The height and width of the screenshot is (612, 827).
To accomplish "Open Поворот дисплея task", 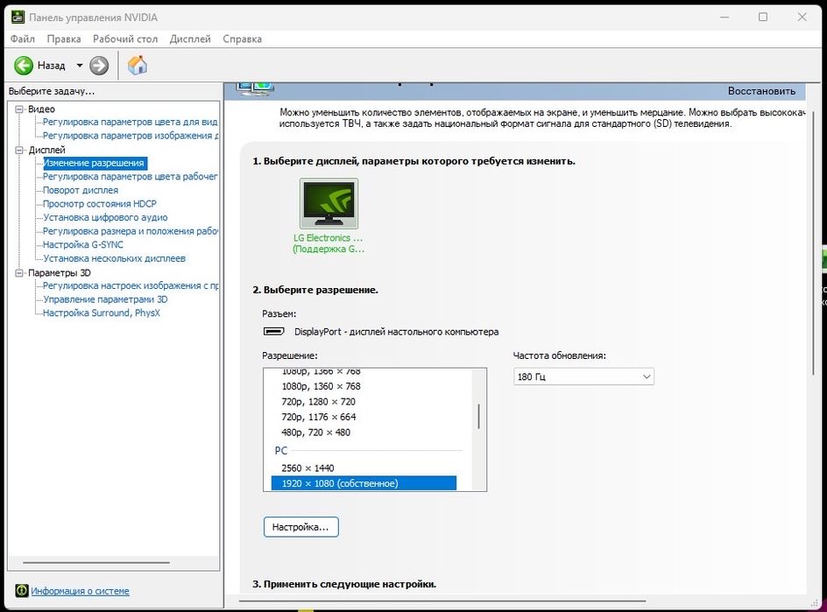I will pos(81,190).
